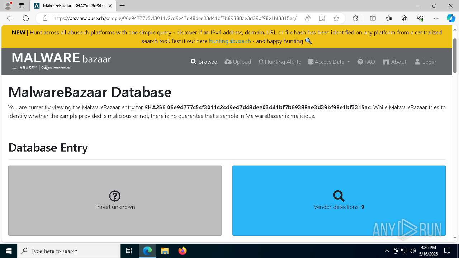The height and width of the screenshot is (258, 459).
Task: Click the Vendor detections magnifier icon
Action: pyautogui.click(x=339, y=196)
